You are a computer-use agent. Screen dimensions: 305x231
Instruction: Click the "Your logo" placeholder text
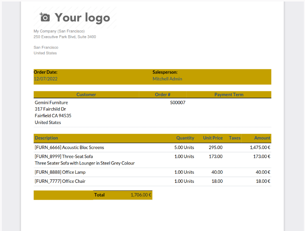[82, 17]
